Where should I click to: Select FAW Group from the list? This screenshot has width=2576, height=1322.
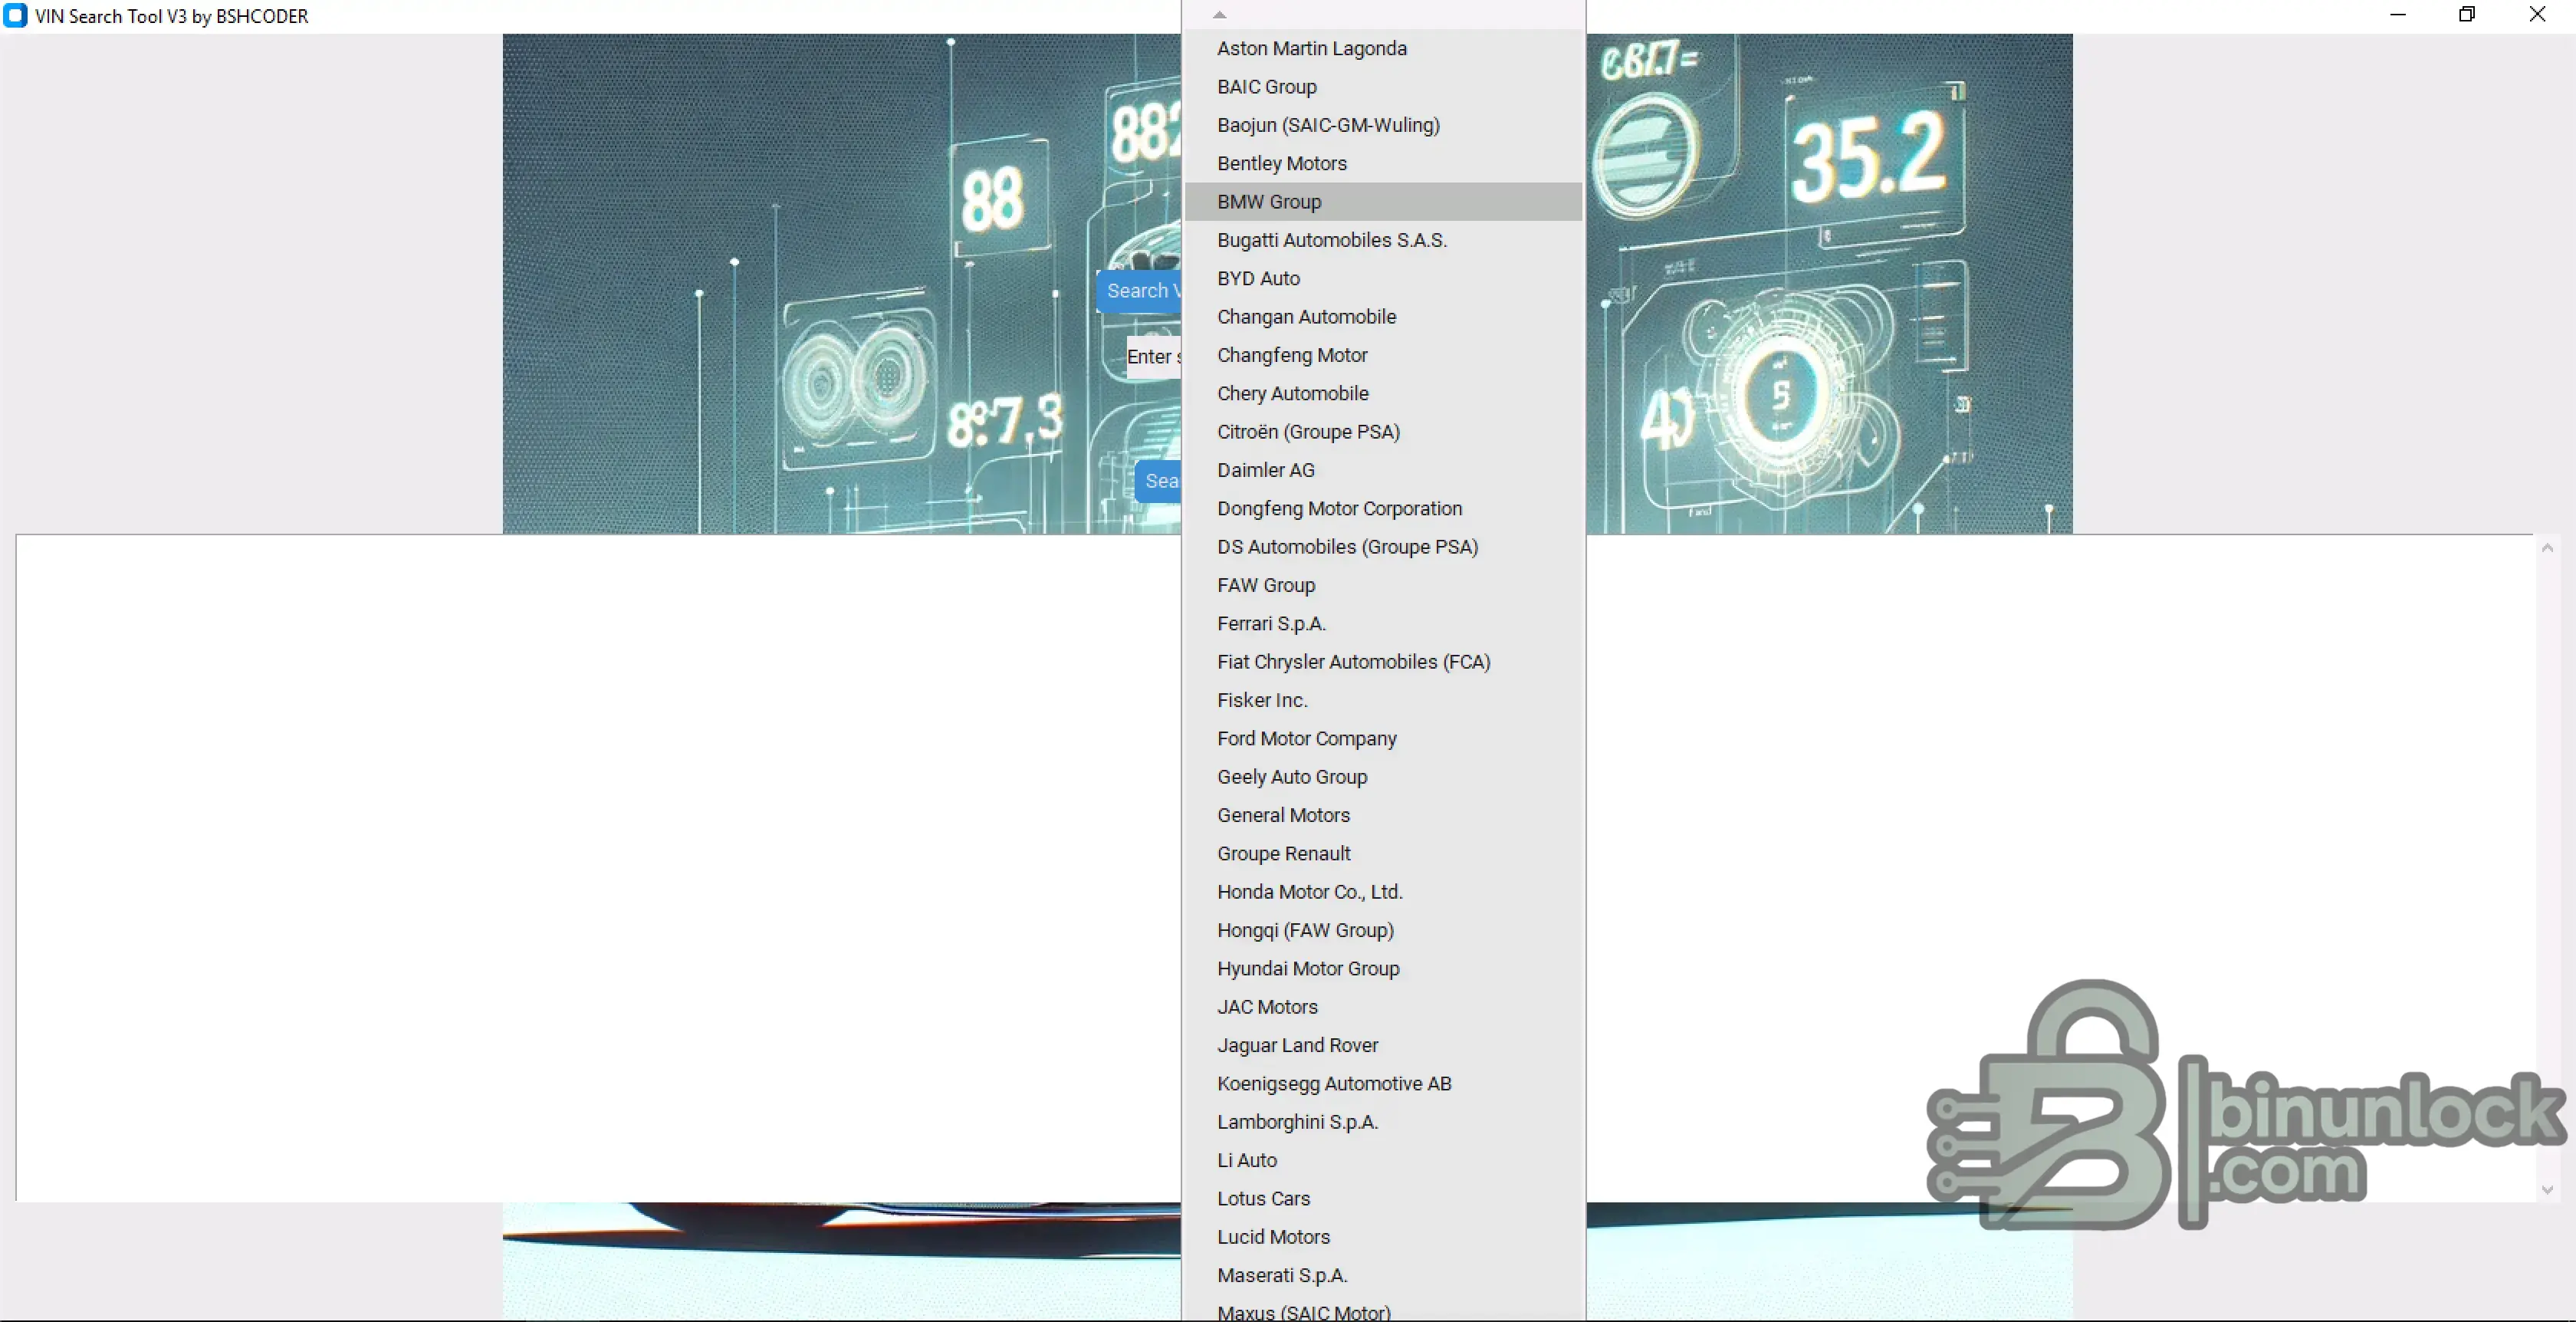tap(1383, 585)
